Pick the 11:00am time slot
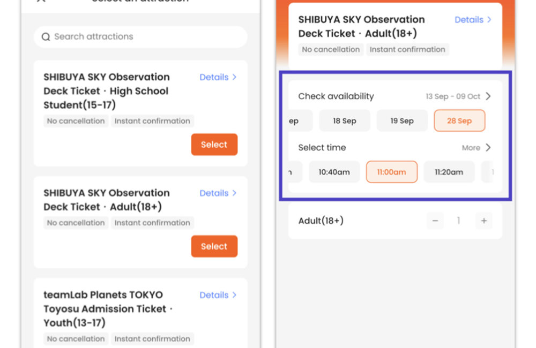This screenshot has height=348, width=536. click(x=391, y=172)
